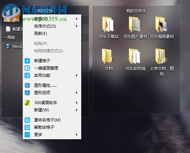Expand the 排序方式(O) submenu arrow
The image size is (190, 153).
point(77,26)
